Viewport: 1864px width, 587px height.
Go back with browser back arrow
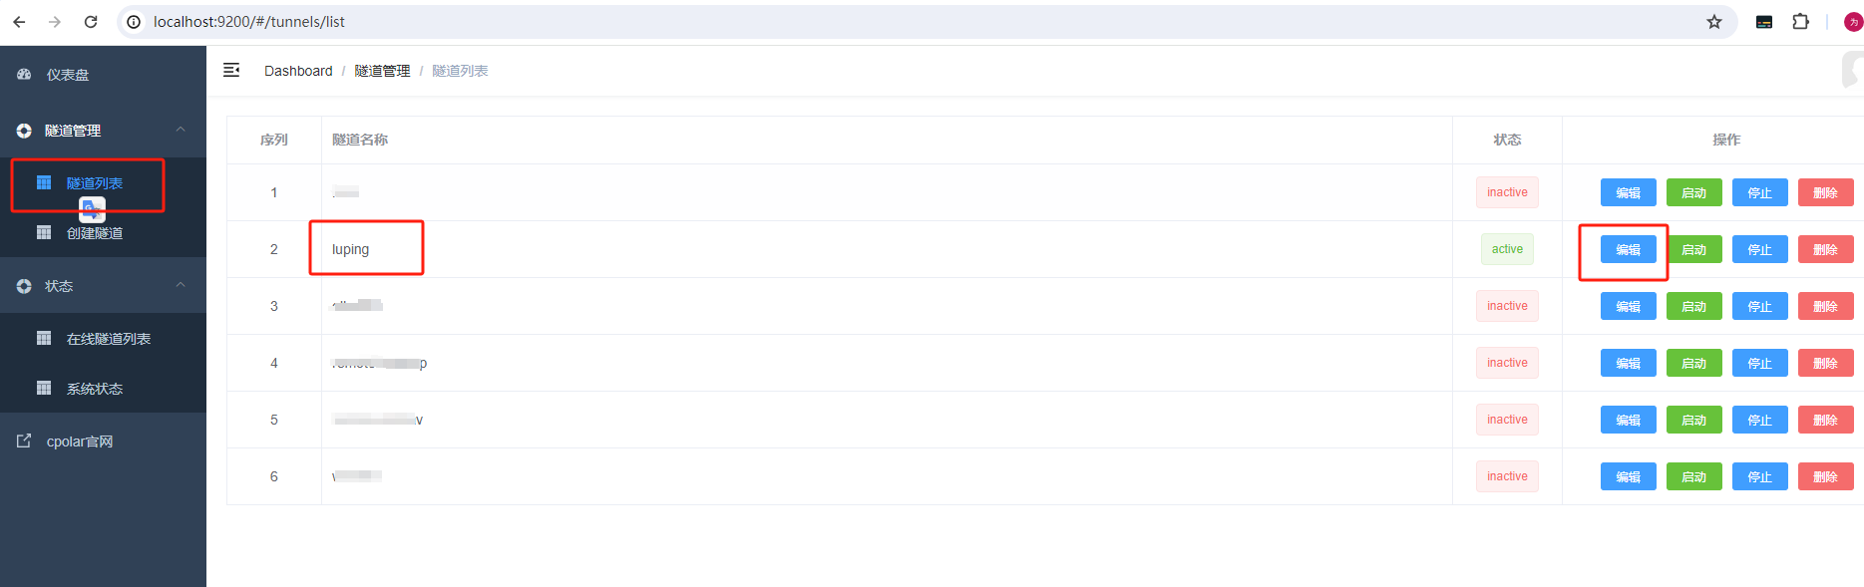point(19,22)
